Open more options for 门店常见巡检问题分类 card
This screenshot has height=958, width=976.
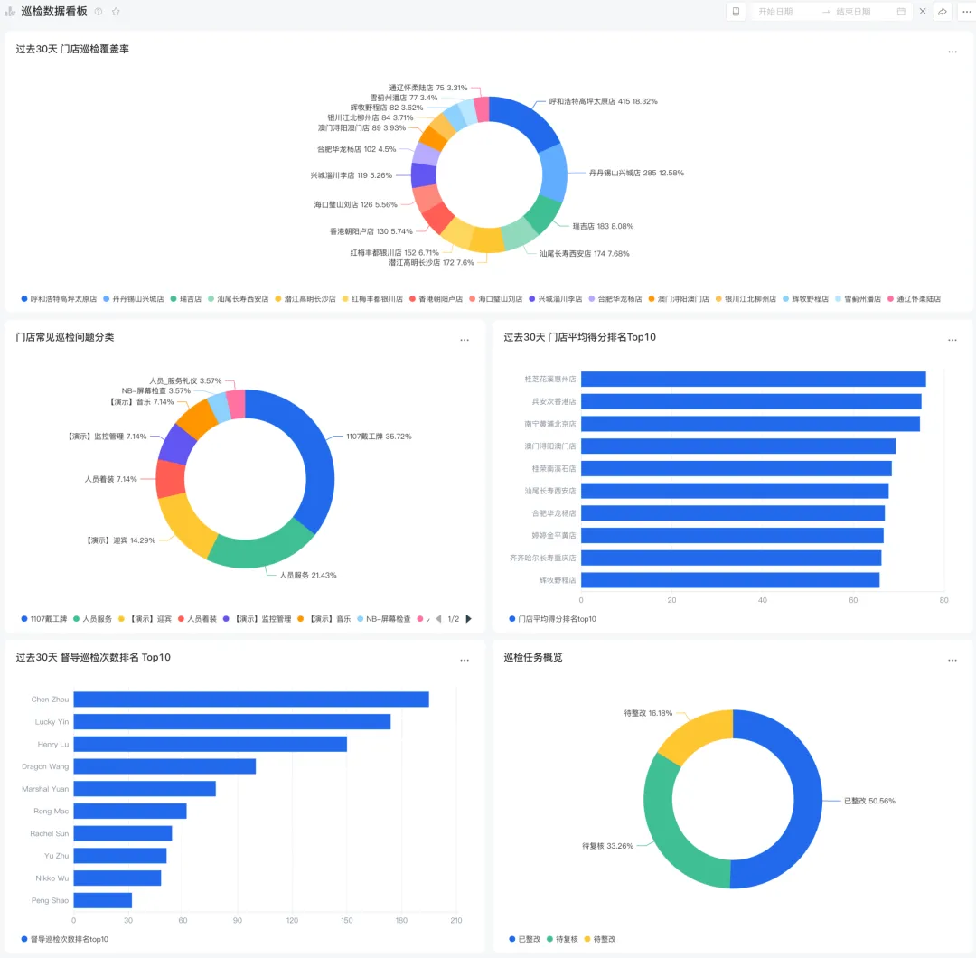(x=465, y=340)
